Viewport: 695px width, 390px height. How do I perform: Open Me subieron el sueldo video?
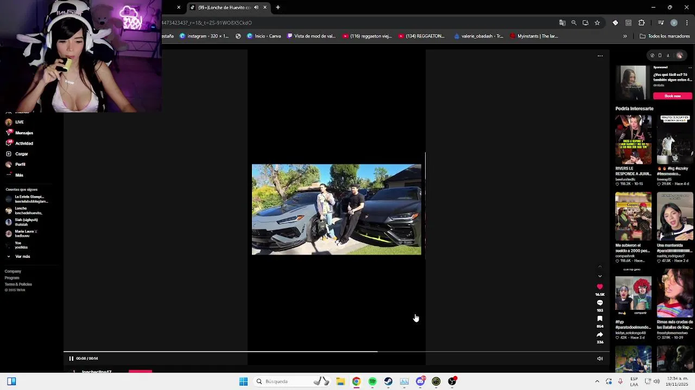633,217
